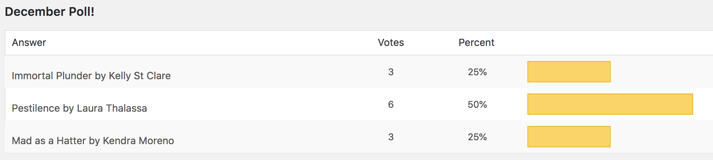The width and height of the screenshot is (713, 160).
Task: Click the author name Kelly St Clare
Action: click(140, 76)
